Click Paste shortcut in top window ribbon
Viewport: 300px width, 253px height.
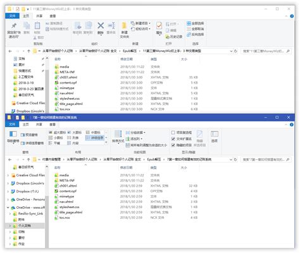coord(57,29)
